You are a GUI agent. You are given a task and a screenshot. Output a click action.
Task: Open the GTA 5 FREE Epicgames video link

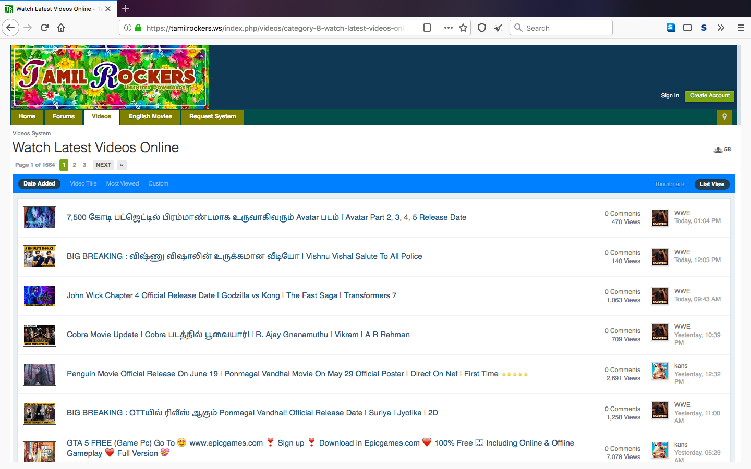coord(320,448)
